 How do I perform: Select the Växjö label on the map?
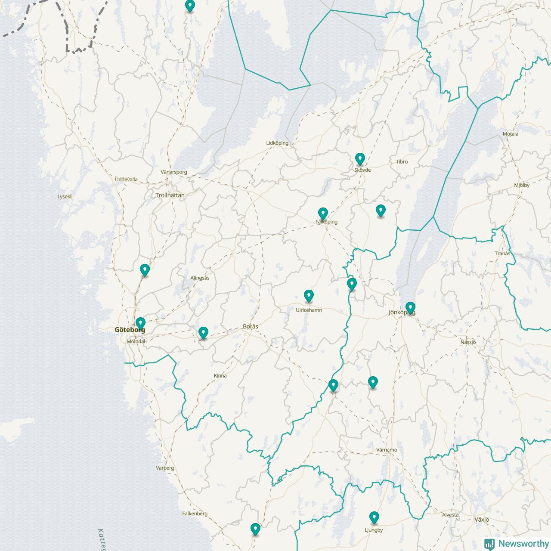(x=481, y=520)
